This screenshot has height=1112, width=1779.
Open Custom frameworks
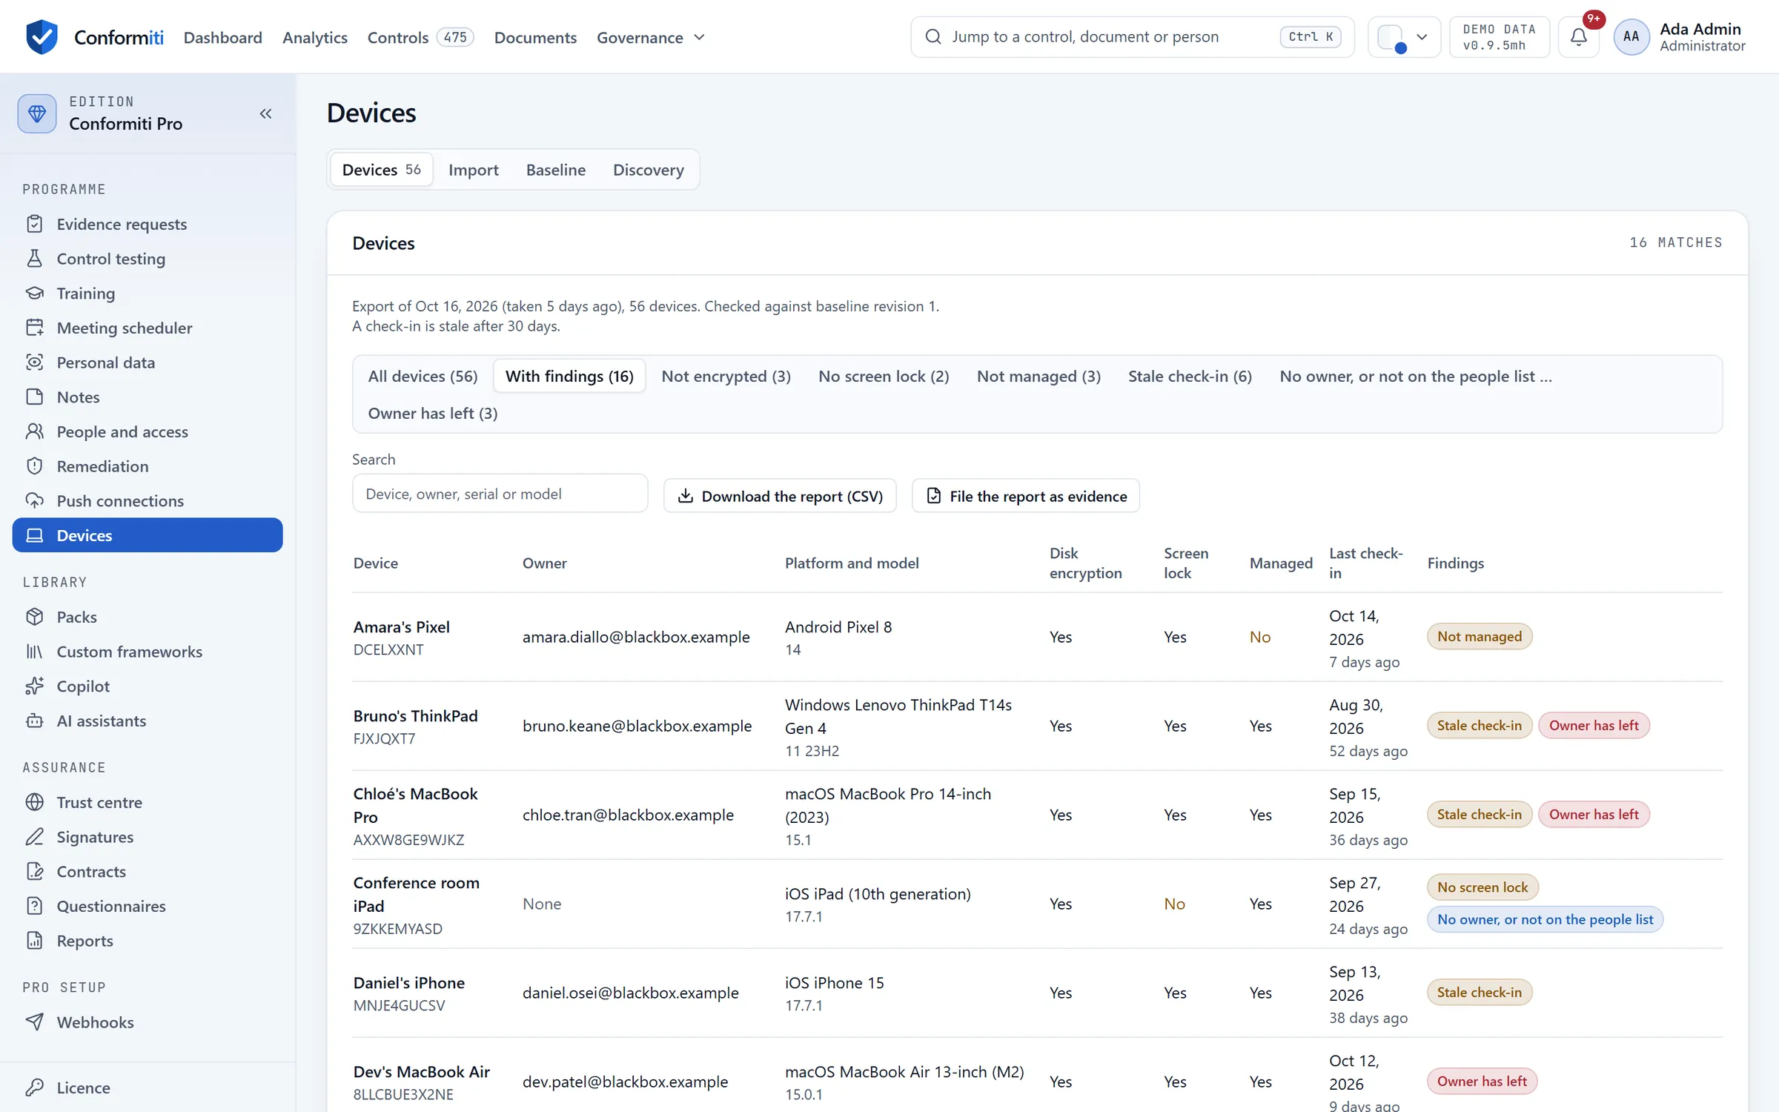148,652
